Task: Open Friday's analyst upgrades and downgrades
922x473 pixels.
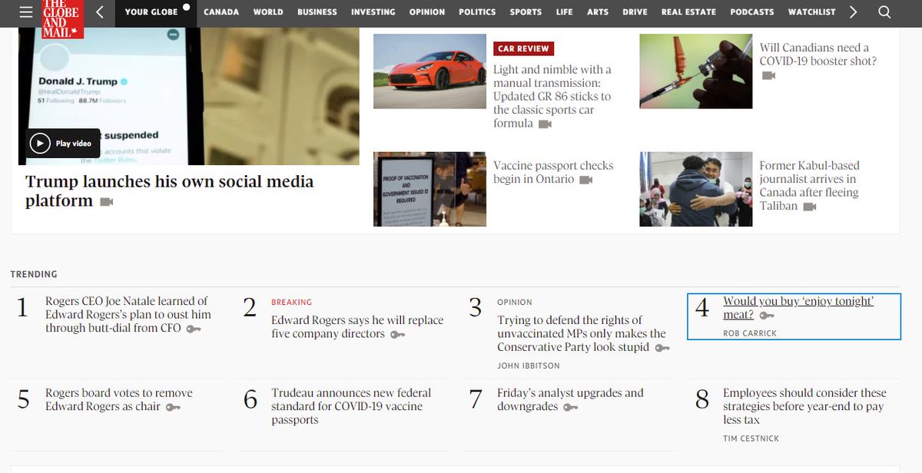Action: [570, 399]
